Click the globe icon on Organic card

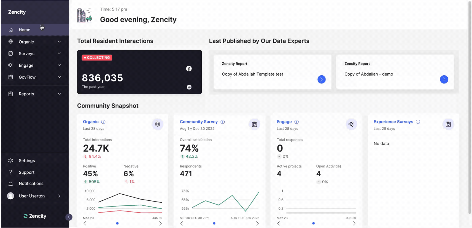[158, 124]
